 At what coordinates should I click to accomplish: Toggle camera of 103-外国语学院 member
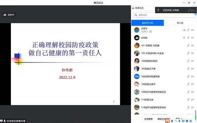coord(192,53)
